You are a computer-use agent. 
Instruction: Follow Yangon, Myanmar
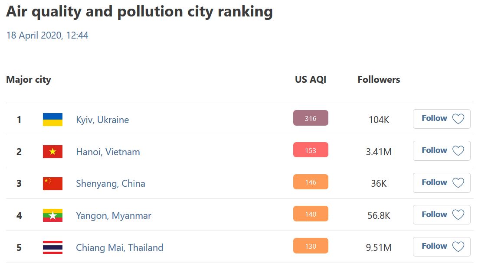click(442, 214)
